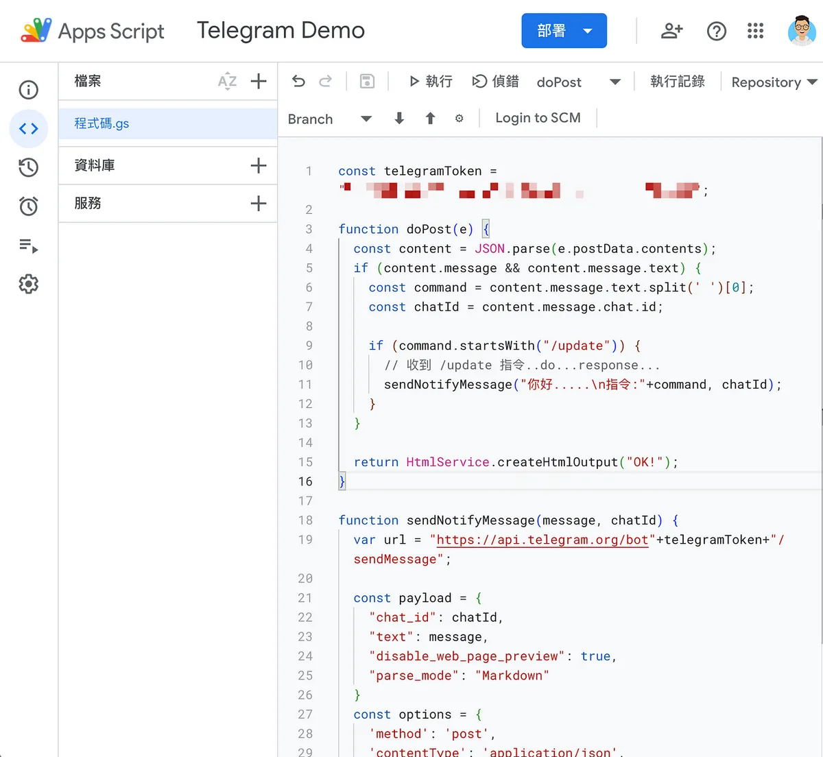This screenshot has width=823, height=757.
Task: Click the save project disk icon
Action: [367, 82]
